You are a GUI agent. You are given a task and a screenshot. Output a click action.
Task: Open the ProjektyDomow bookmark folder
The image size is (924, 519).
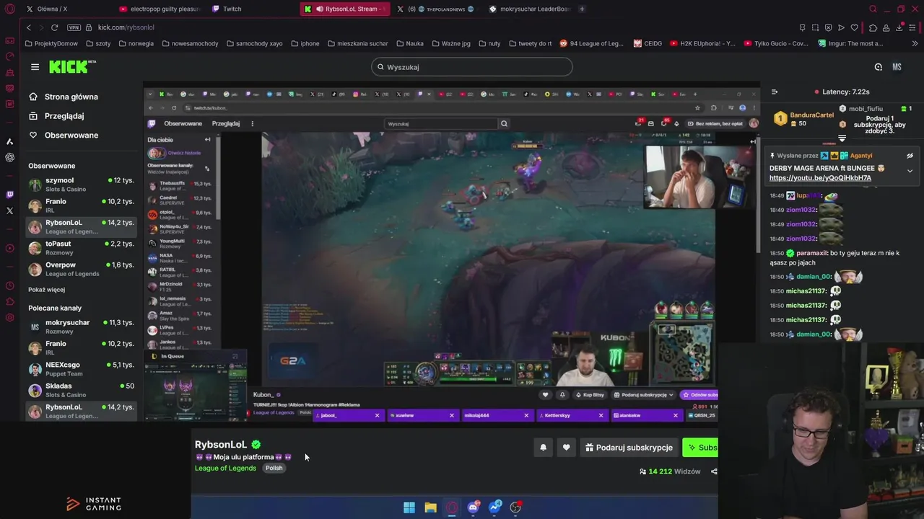[x=51, y=43]
